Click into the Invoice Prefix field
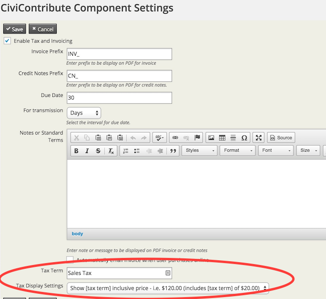The height and width of the screenshot is (299, 326). coord(119,54)
